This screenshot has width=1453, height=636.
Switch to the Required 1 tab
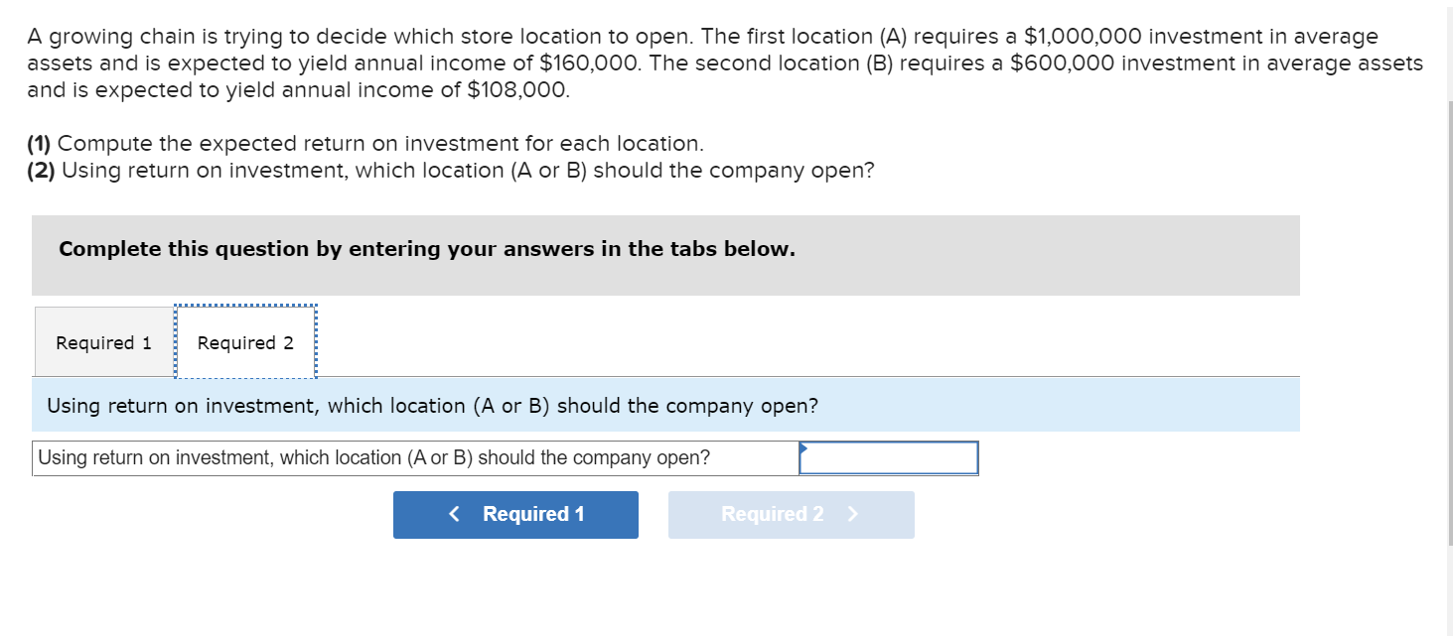coord(103,341)
